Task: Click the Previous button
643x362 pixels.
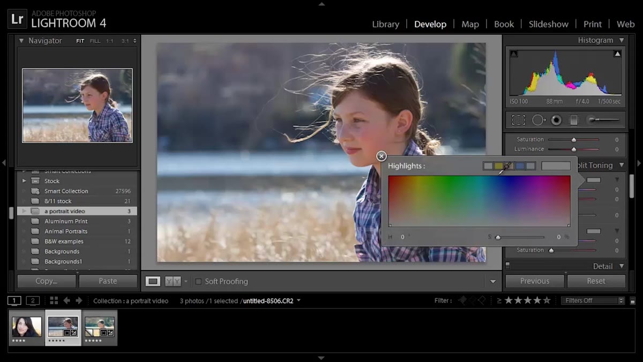Action: 535,281
